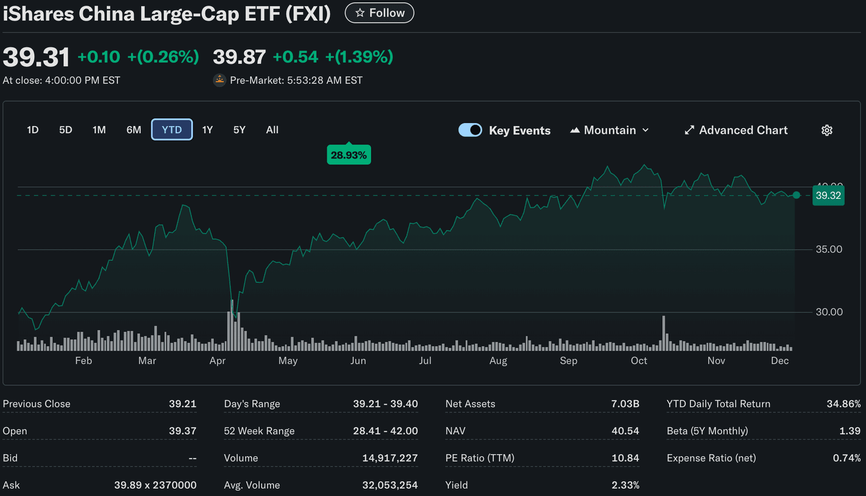
Task: Click the 28.93% key event badge
Action: point(349,154)
